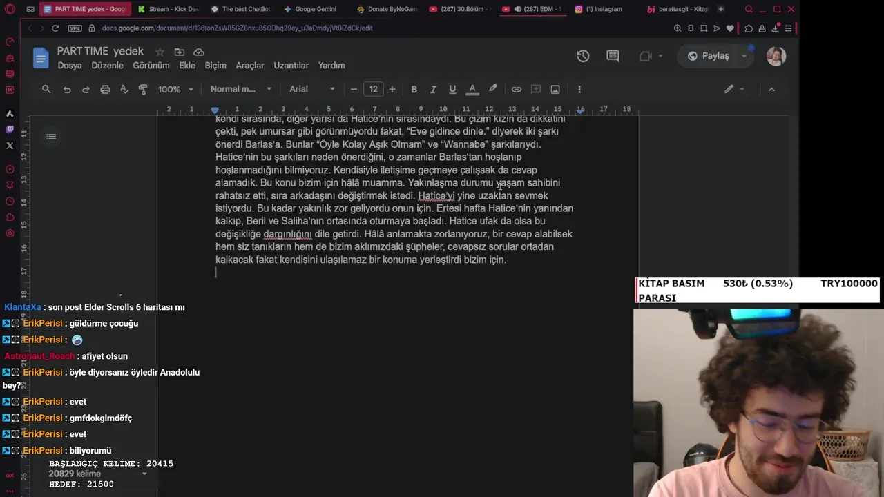Run spelling and grammar check

[124, 89]
